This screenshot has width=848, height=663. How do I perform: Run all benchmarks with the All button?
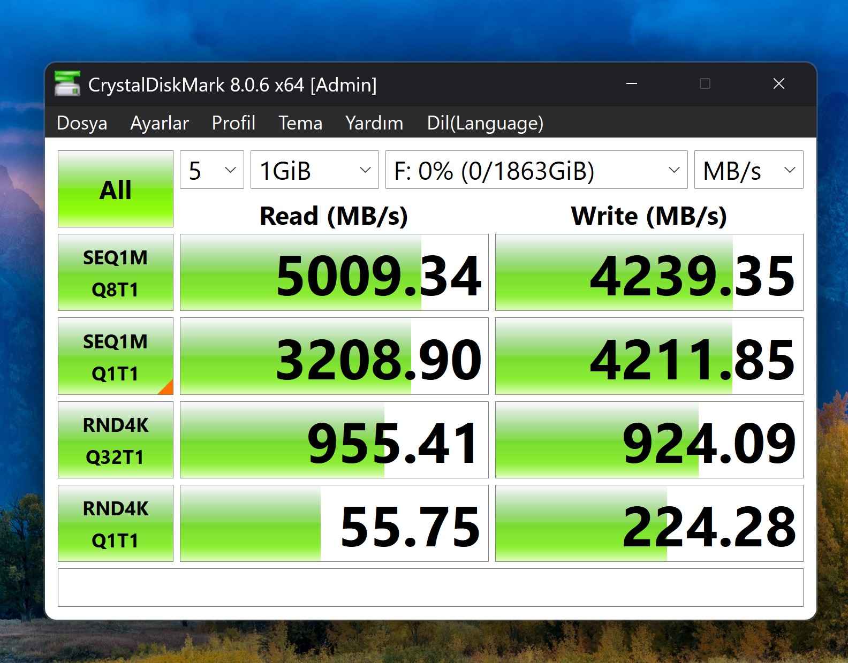pos(115,189)
